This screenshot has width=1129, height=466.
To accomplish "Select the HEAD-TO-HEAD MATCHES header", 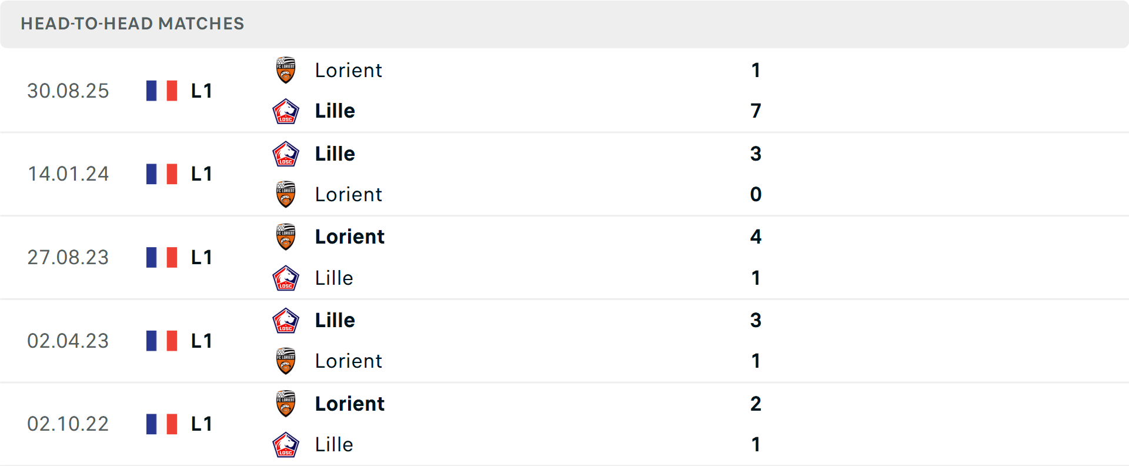I will pos(132,24).
